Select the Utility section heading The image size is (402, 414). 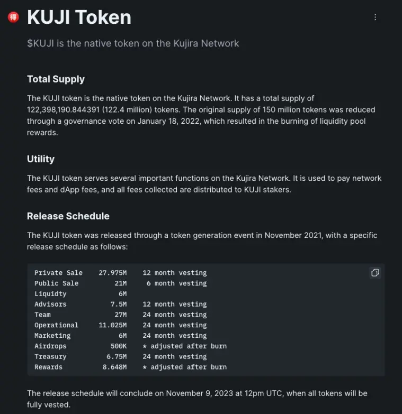[41, 159]
